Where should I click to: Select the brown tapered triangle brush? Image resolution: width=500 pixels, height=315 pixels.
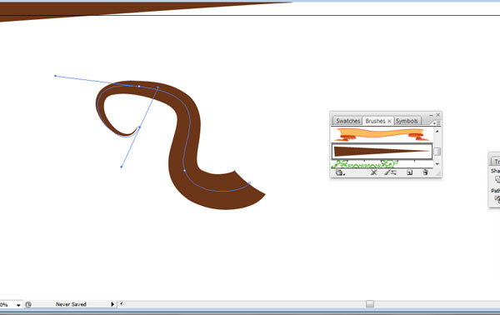coord(382,151)
